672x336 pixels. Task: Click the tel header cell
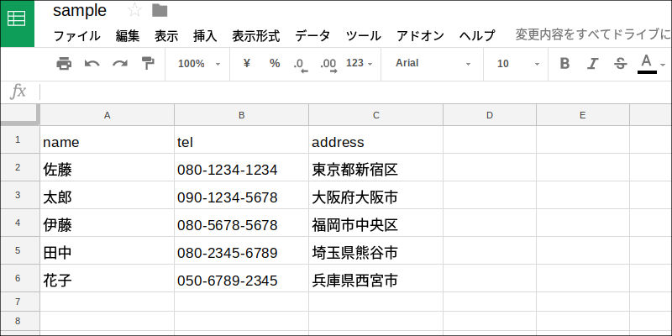click(241, 139)
